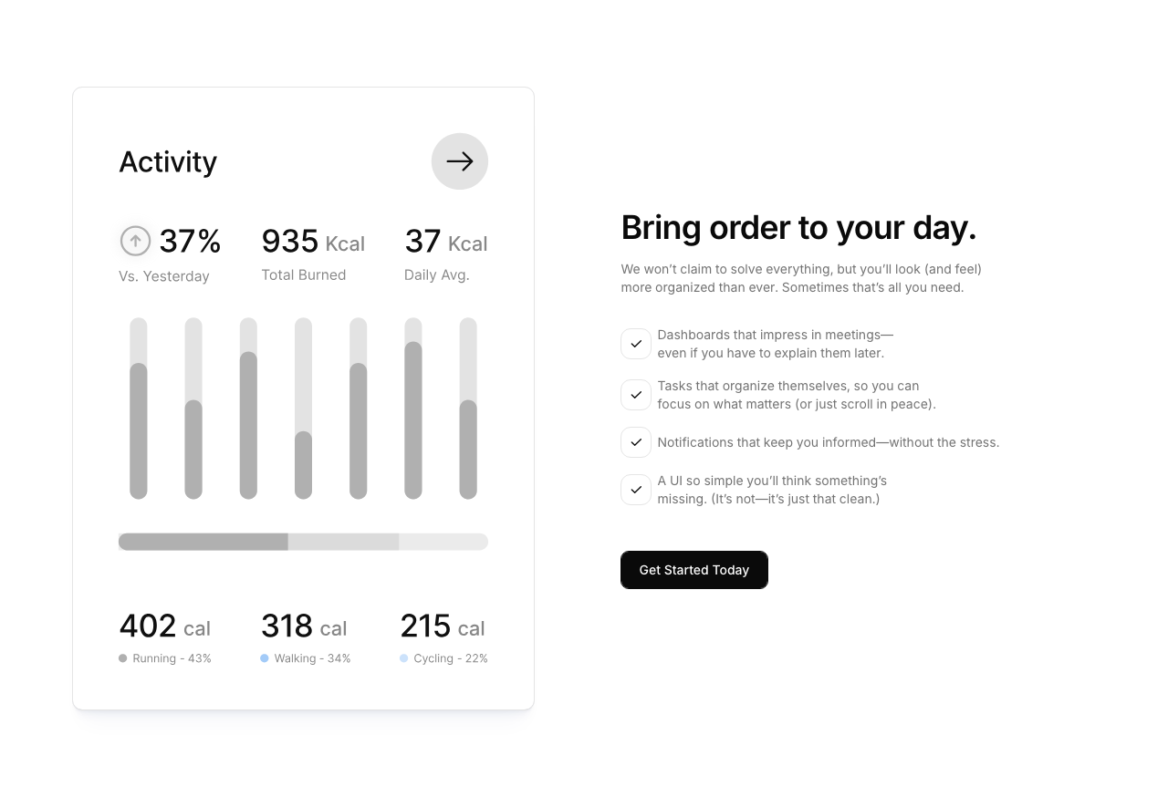Click the up-arrow icon next to 37%
This screenshot has height=797, width=1168.
tap(135, 241)
